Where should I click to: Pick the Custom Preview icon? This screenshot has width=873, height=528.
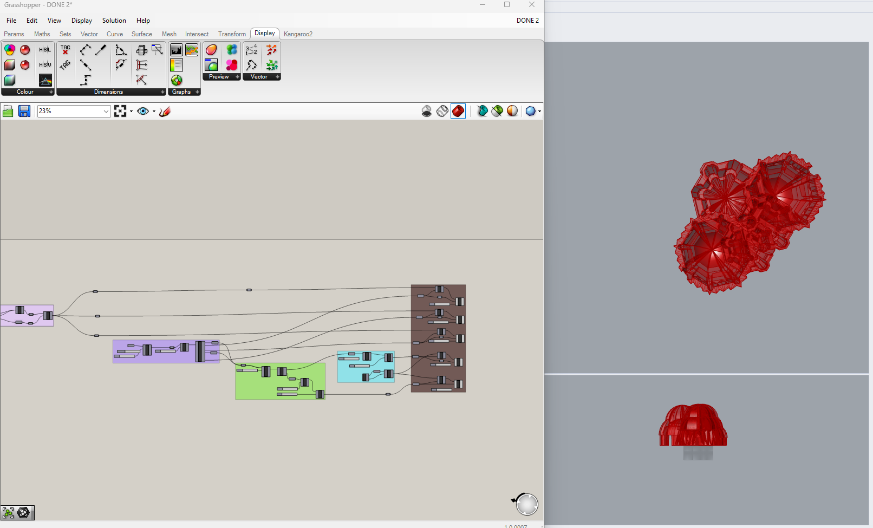click(x=211, y=65)
